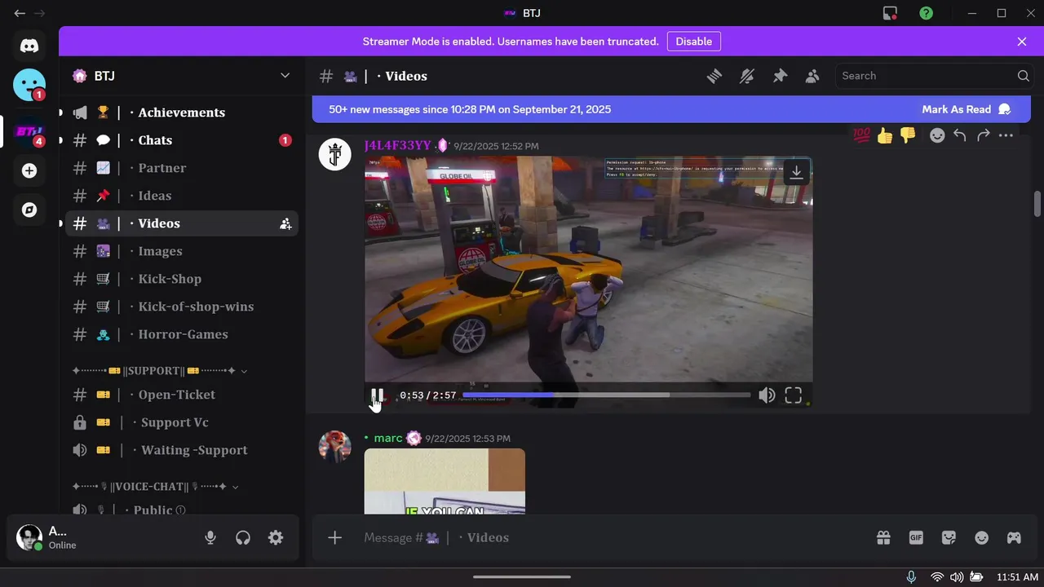
Task: Create invite for Videos channel
Action: [x=285, y=223]
